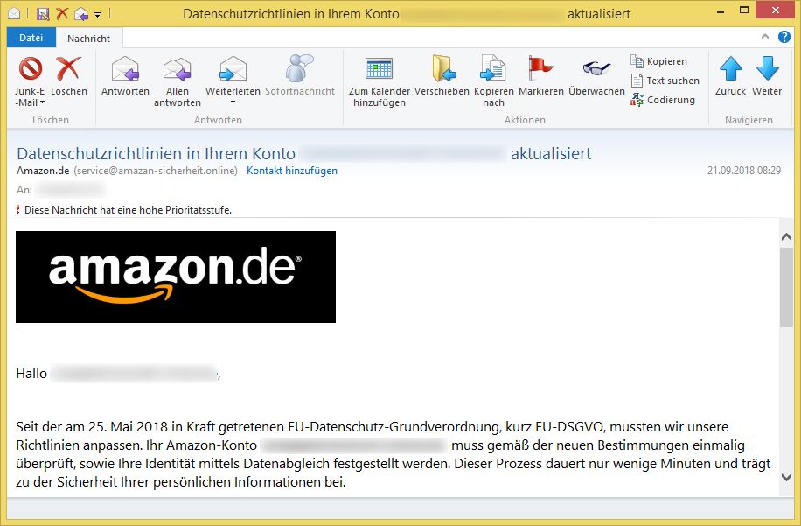Delete message with Löschen red X

click(x=69, y=68)
